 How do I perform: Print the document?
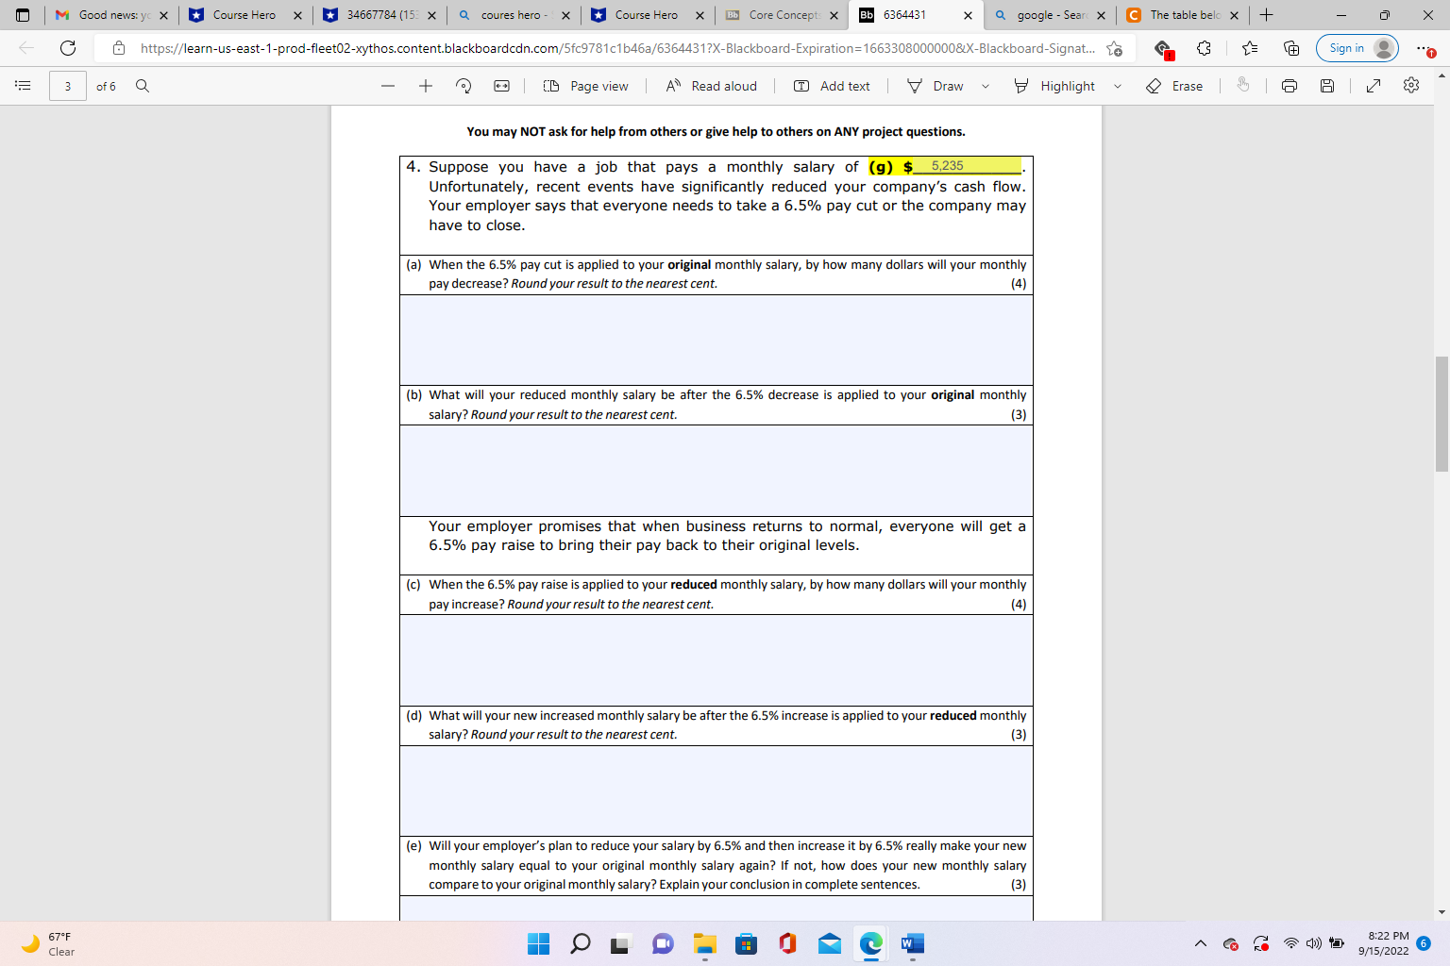[x=1289, y=86]
